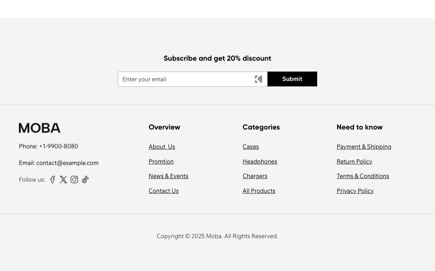This screenshot has height=271, width=435.
Task: View the All Products link
Action: click(259, 191)
